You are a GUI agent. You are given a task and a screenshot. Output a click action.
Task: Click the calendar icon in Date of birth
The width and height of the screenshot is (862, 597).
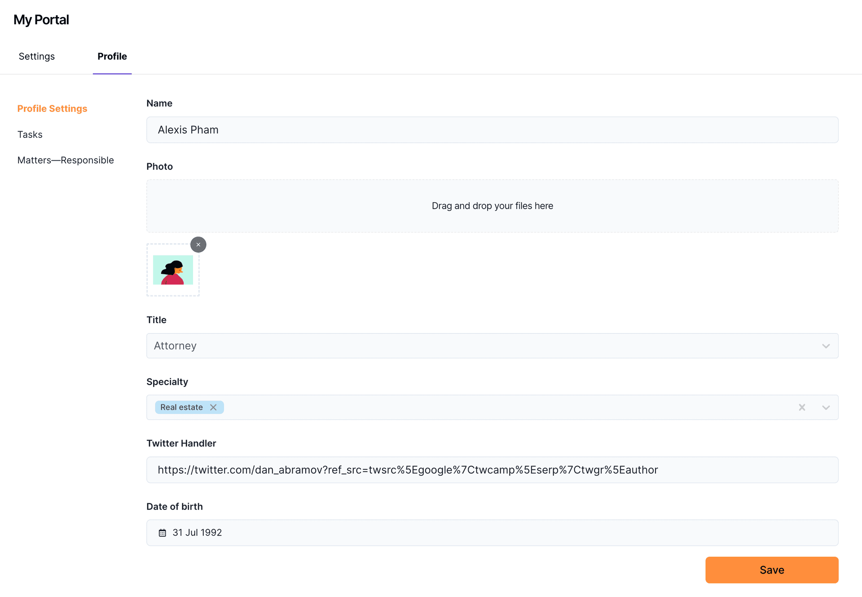163,533
